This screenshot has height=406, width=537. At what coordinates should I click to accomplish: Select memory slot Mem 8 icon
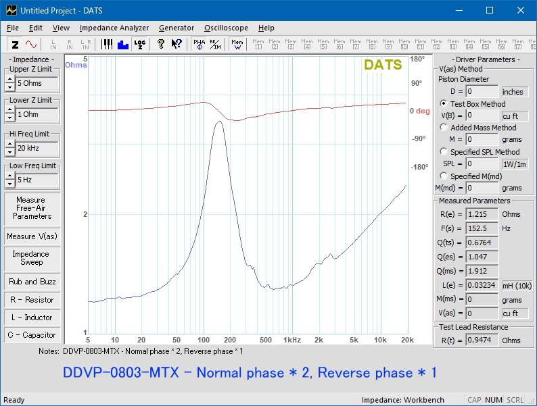point(371,45)
